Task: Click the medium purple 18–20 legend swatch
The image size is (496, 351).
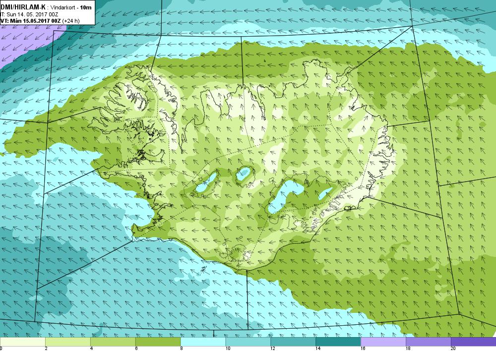Action: [429, 342]
